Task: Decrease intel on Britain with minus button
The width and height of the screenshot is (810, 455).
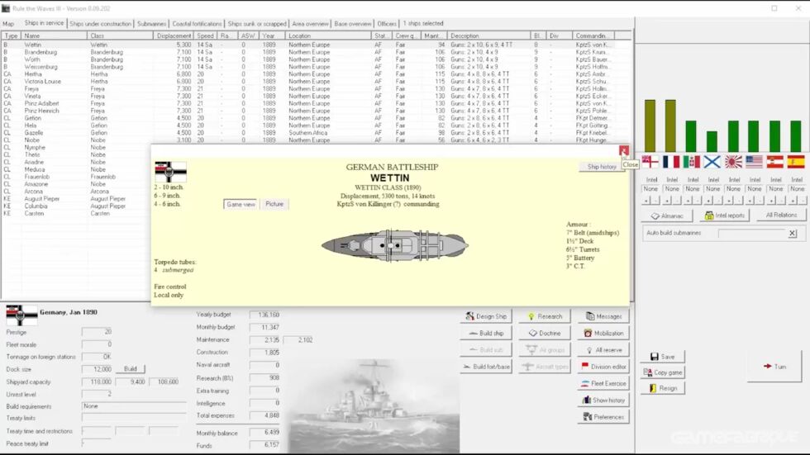Action: tap(655, 200)
